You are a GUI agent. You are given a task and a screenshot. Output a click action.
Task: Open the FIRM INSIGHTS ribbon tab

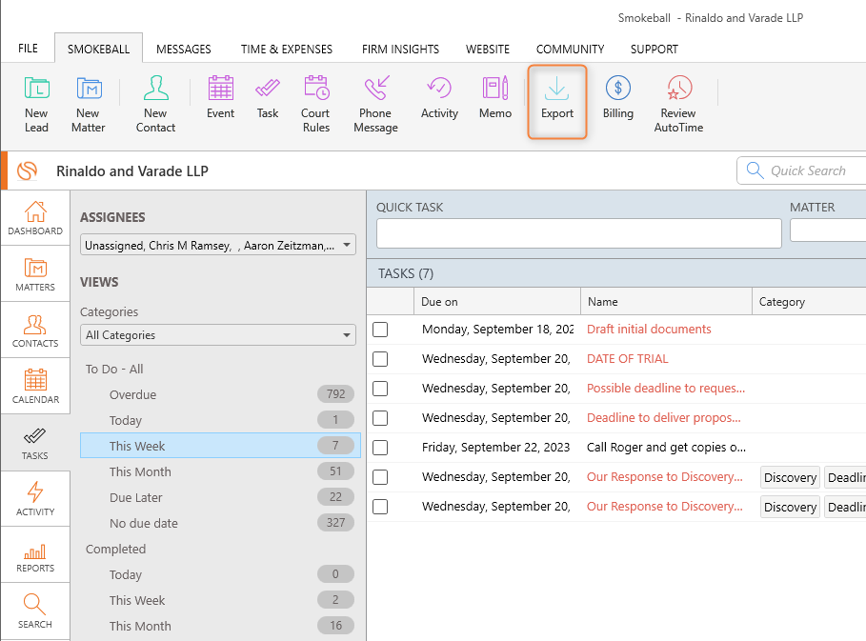pyautogui.click(x=400, y=49)
